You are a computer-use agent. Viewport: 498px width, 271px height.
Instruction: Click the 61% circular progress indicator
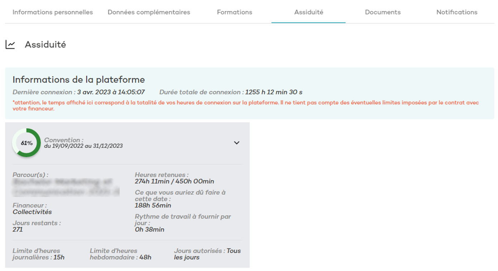click(x=27, y=143)
